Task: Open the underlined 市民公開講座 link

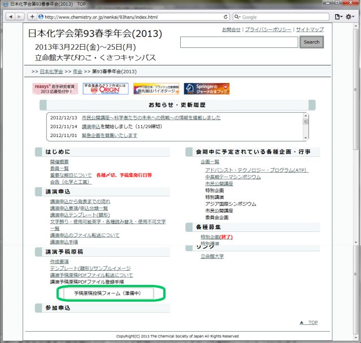Action: 219,184
